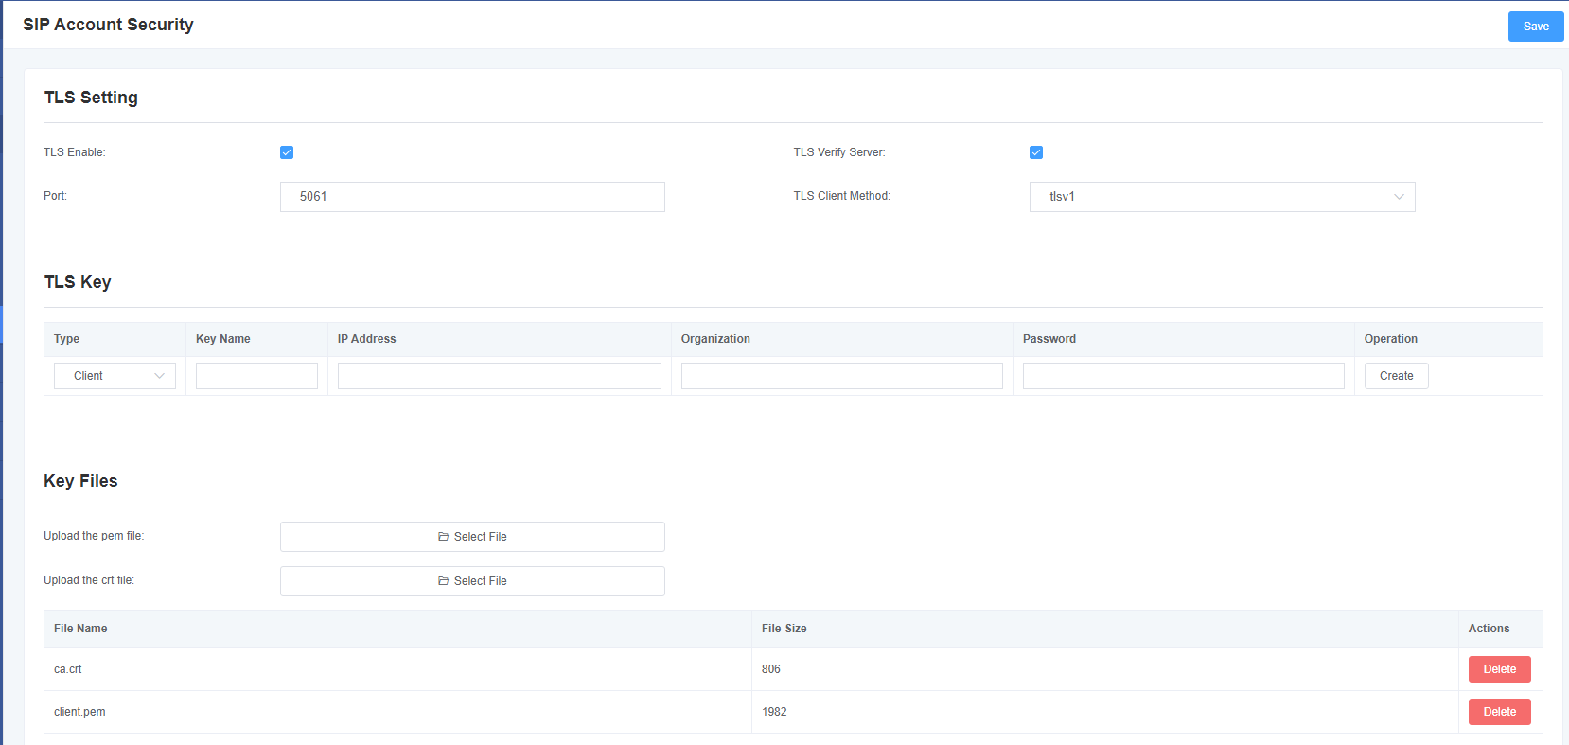Click the ca.crt file name
The height and width of the screenshot is (745, 1569).
68,669
